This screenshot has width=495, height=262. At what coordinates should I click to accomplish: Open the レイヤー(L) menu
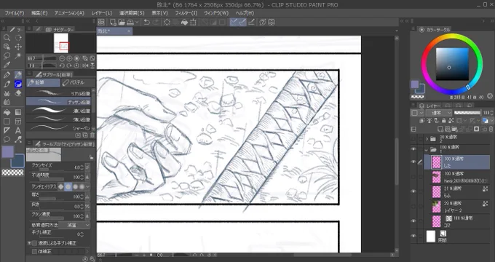pyautogui.click(x=102, y=13)
